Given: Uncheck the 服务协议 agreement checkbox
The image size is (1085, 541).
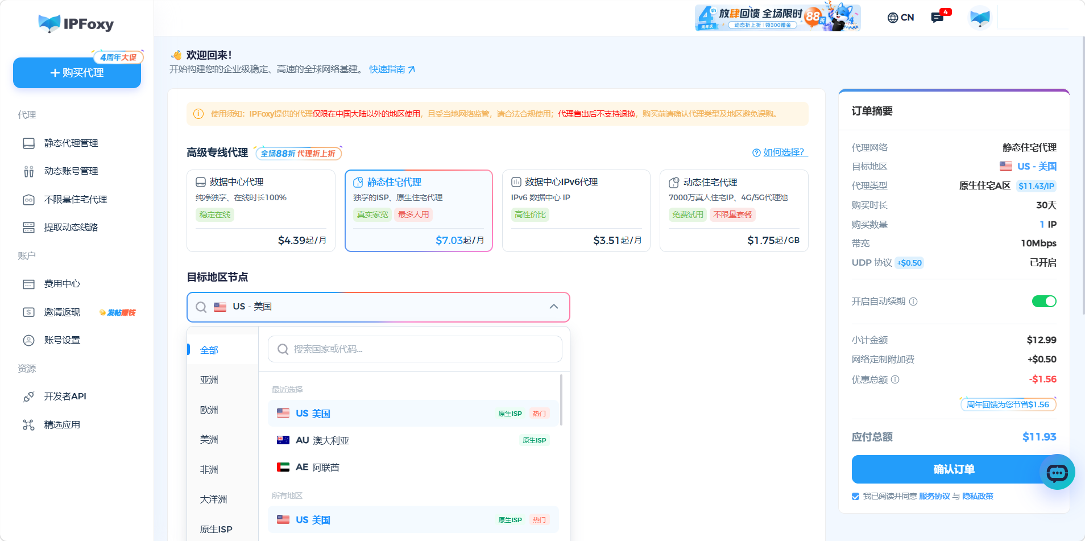Looking at the screenshot, I should 855,496.
